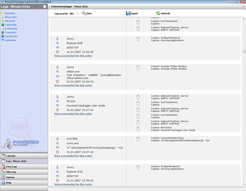The height and width of the screenshot is (191, 246).
Task: Click the Options checklist icon
Action: (x=3, y=177)
